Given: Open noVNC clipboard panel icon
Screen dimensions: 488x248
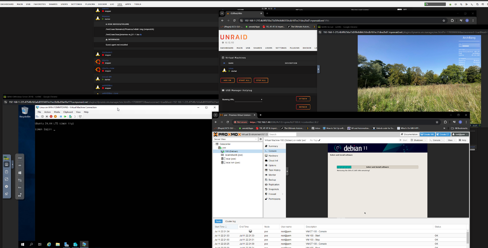Looking at the screenshot, I should click(x=6, y=172).
